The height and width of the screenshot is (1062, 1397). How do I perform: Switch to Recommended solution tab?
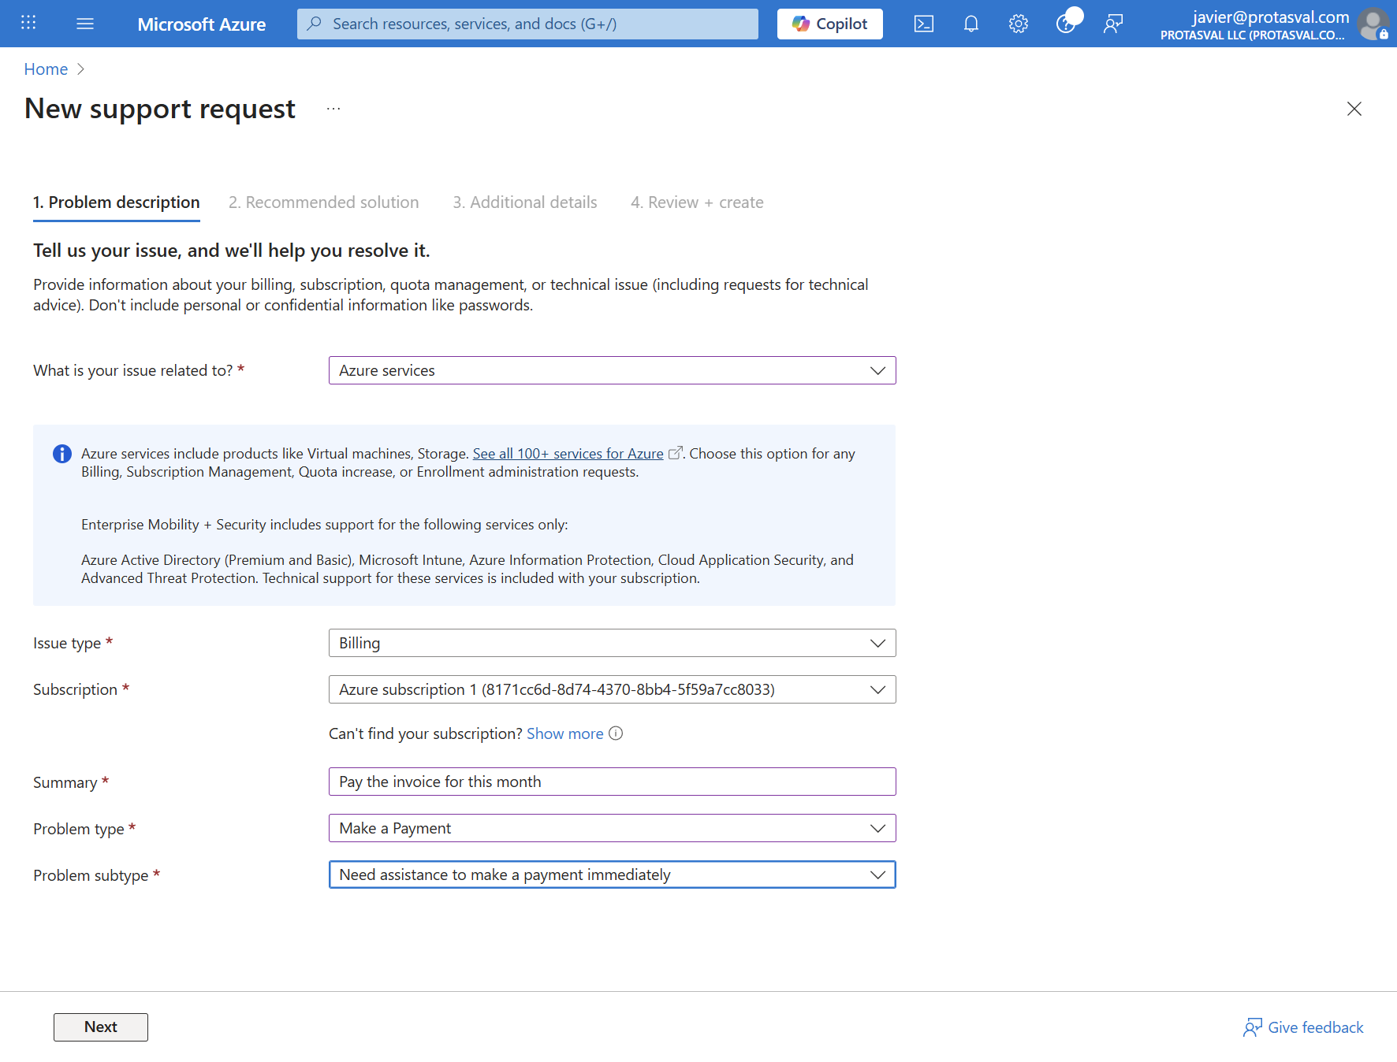point(324,202)
